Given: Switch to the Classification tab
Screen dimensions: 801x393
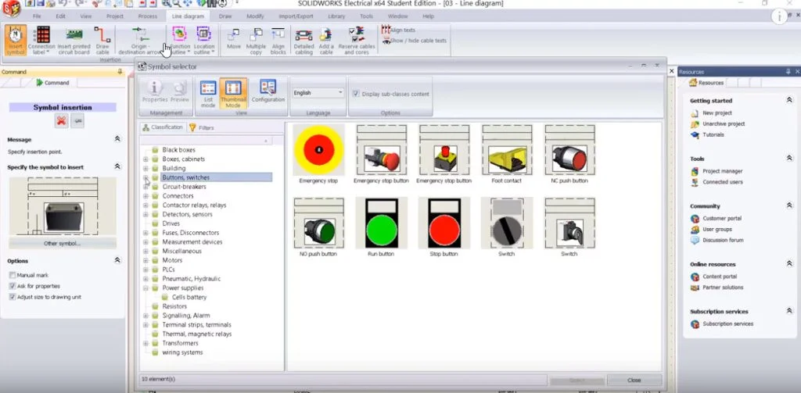Looking at the screenshot, I should pyautogui.click(x=163, y=127).
